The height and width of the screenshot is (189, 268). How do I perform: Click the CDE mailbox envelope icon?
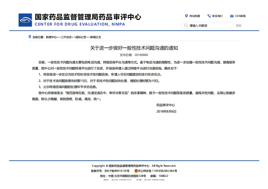click(x=232, y=16)
